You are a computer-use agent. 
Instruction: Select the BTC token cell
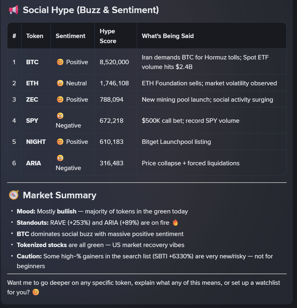32,62
